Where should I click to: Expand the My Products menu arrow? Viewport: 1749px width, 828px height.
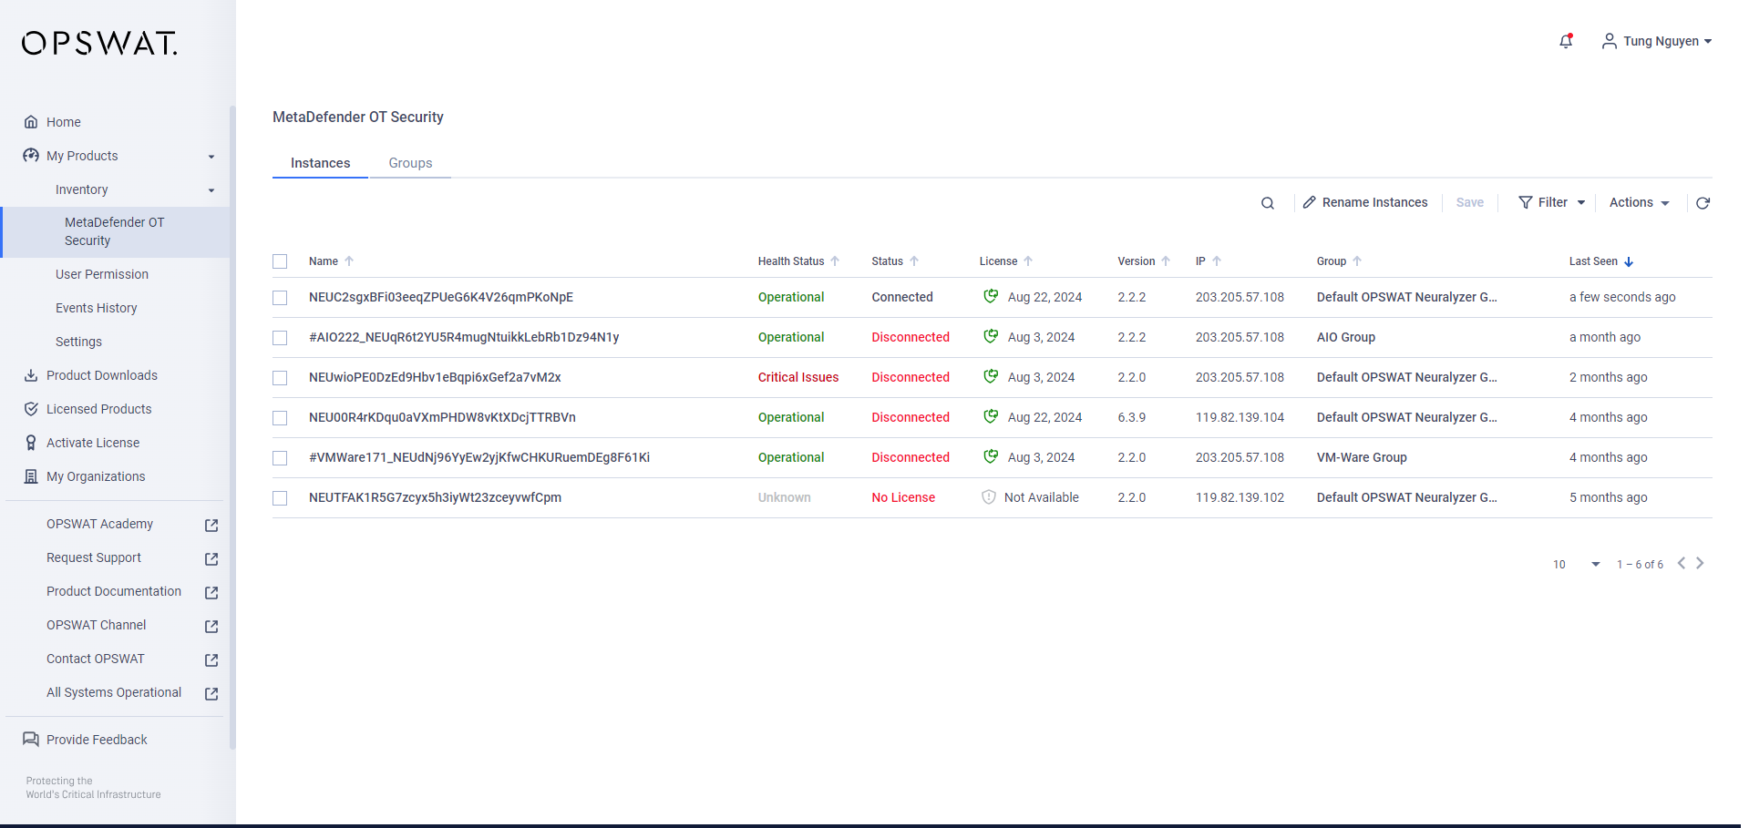coord(211,157)
